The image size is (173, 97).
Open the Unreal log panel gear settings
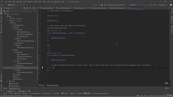pyautogui.click(x=166, y=88)
